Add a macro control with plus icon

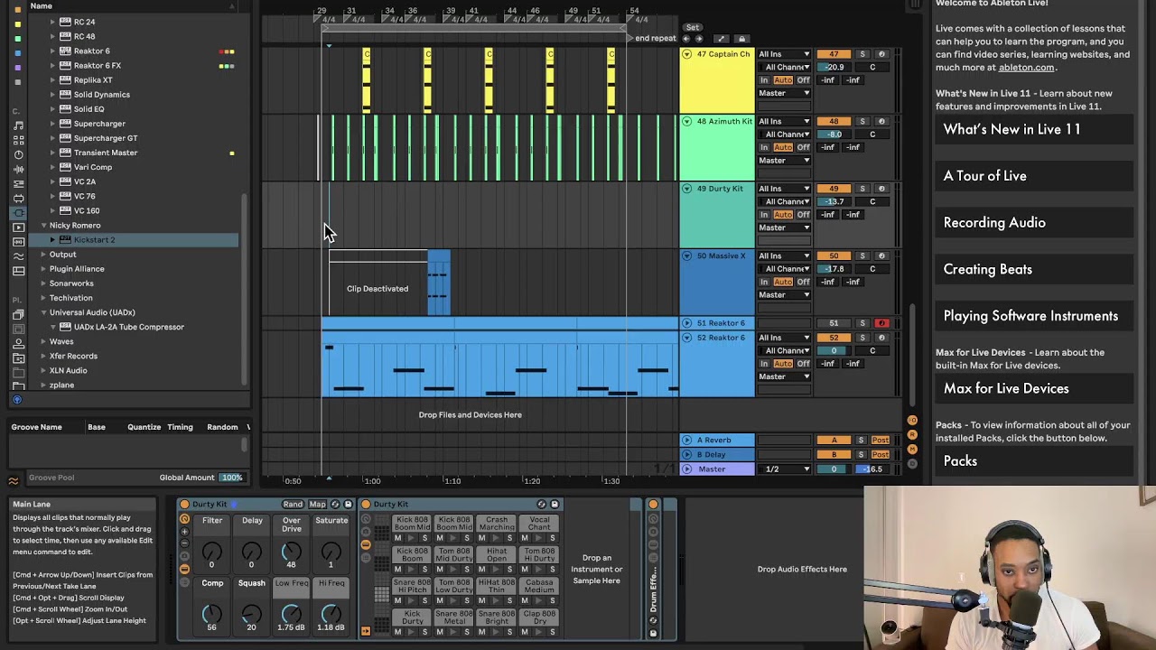pos(184,532)
